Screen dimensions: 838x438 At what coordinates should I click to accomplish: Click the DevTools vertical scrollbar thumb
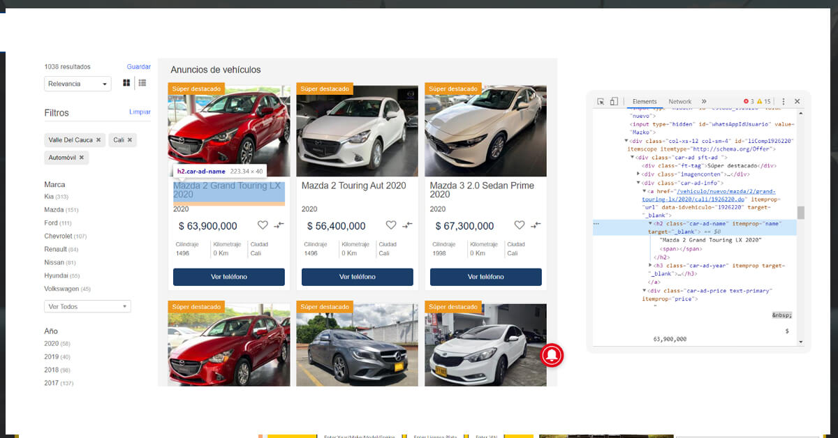tap(801, 213)
